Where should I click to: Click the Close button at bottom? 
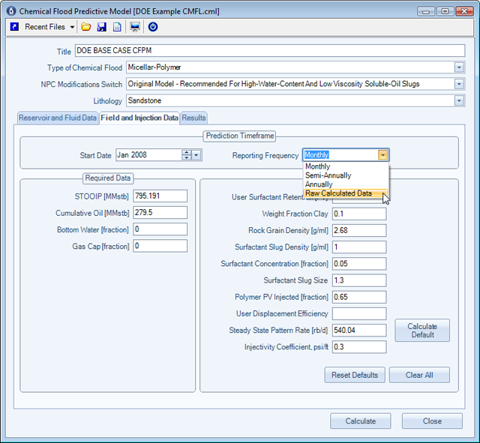tap(432, 421)
